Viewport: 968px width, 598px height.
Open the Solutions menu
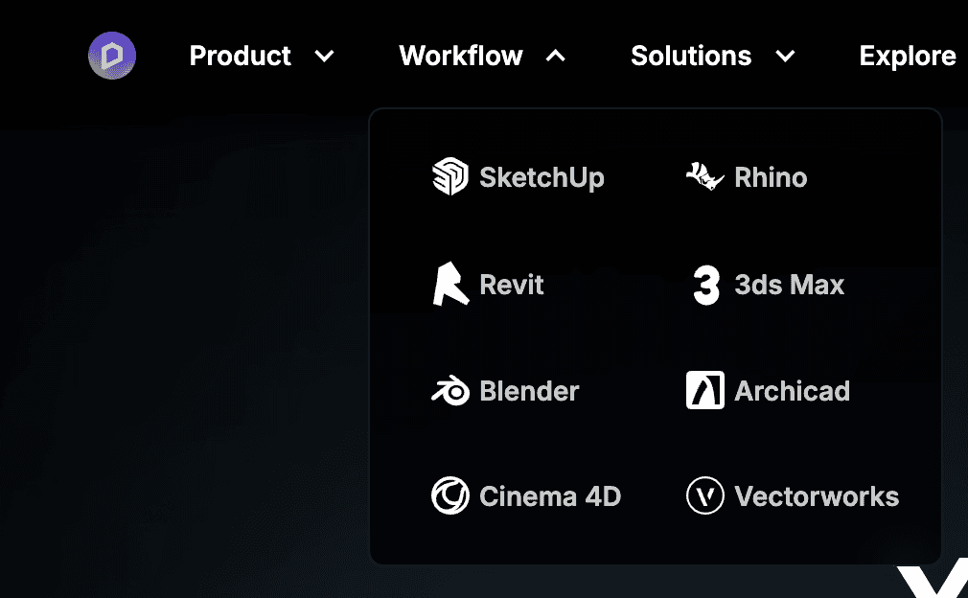pos(691,57)
